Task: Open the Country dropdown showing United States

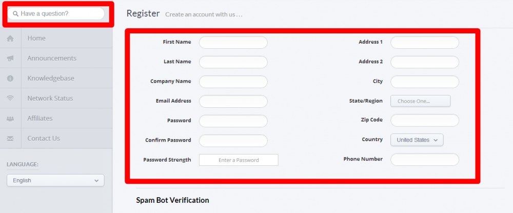Action: (417, 140)
